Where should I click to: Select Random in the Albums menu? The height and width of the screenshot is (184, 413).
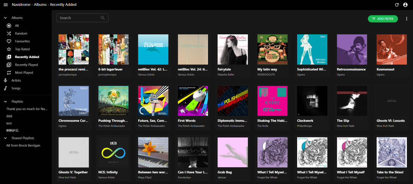[21, 33]
